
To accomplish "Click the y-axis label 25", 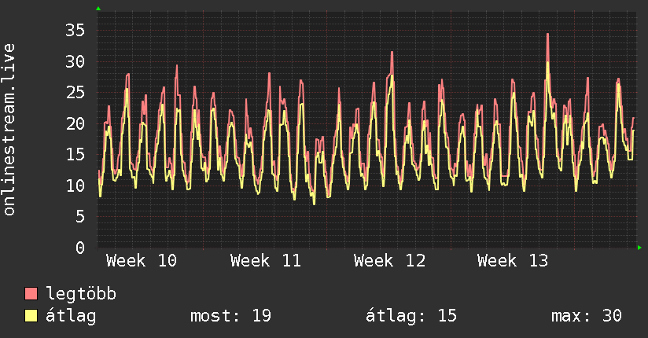I will click(75, 92).
